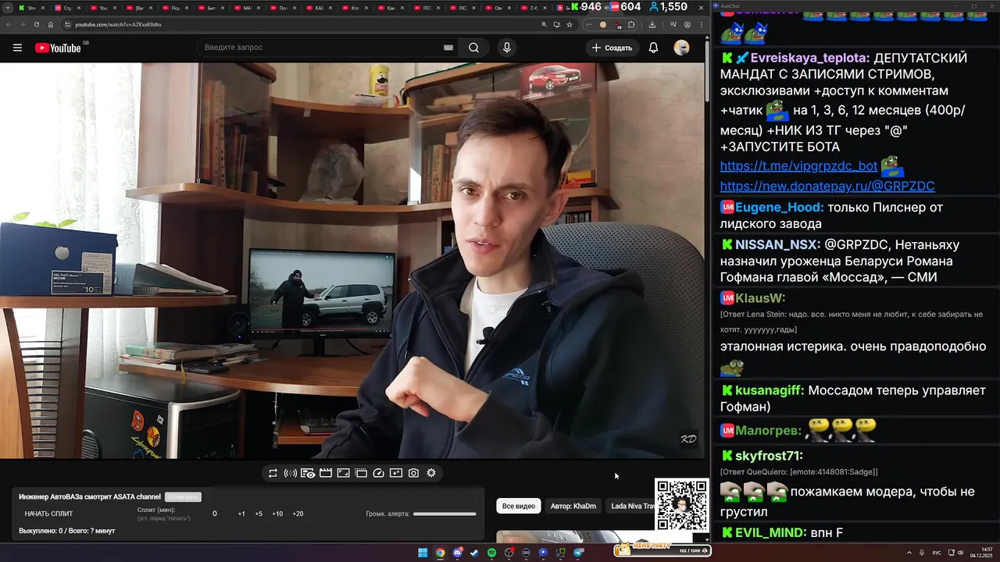The image size is (1000, 562).
Task: Switch the РУС keyboard language indicator
Action: [937, 553]
